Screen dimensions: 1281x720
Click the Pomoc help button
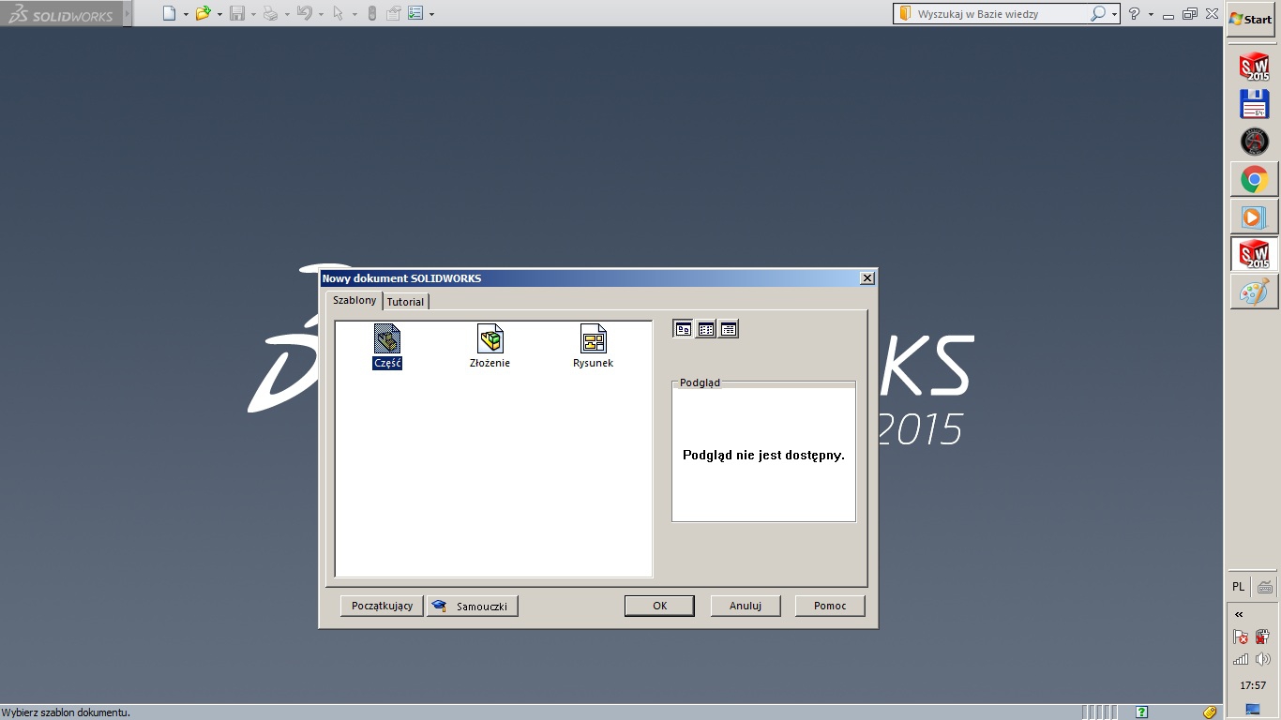(x=830, y=606)
